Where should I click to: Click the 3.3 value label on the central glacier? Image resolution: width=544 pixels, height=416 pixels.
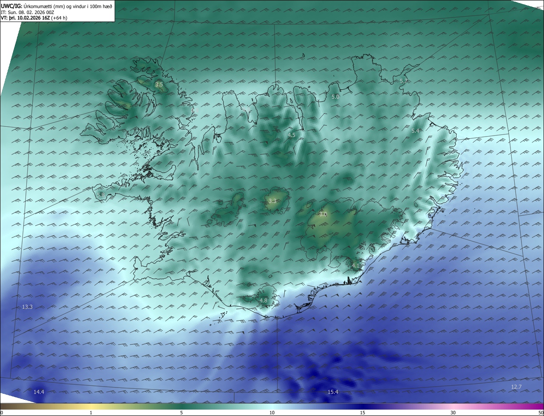(x=272, y=201)
